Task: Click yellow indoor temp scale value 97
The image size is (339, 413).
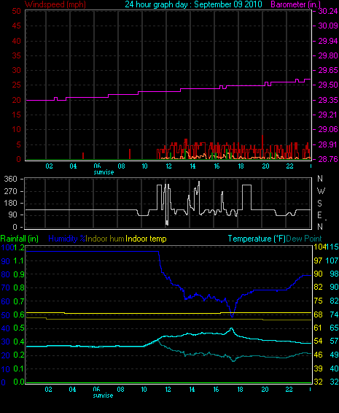Action: pos(318,260)
